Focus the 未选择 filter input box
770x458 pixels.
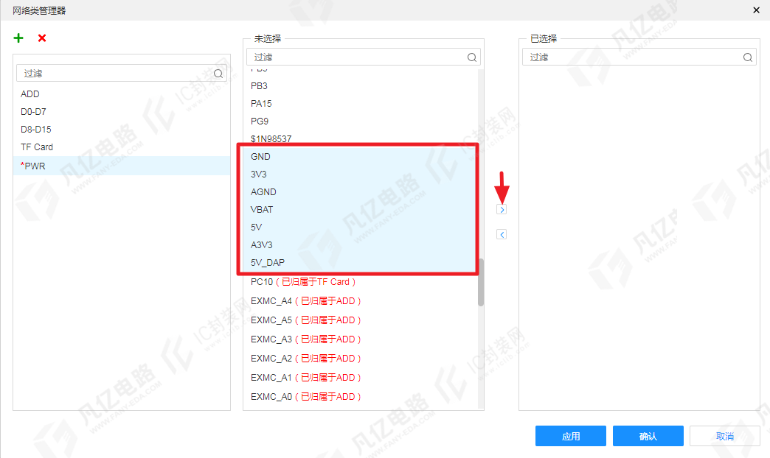pos(364,57)
